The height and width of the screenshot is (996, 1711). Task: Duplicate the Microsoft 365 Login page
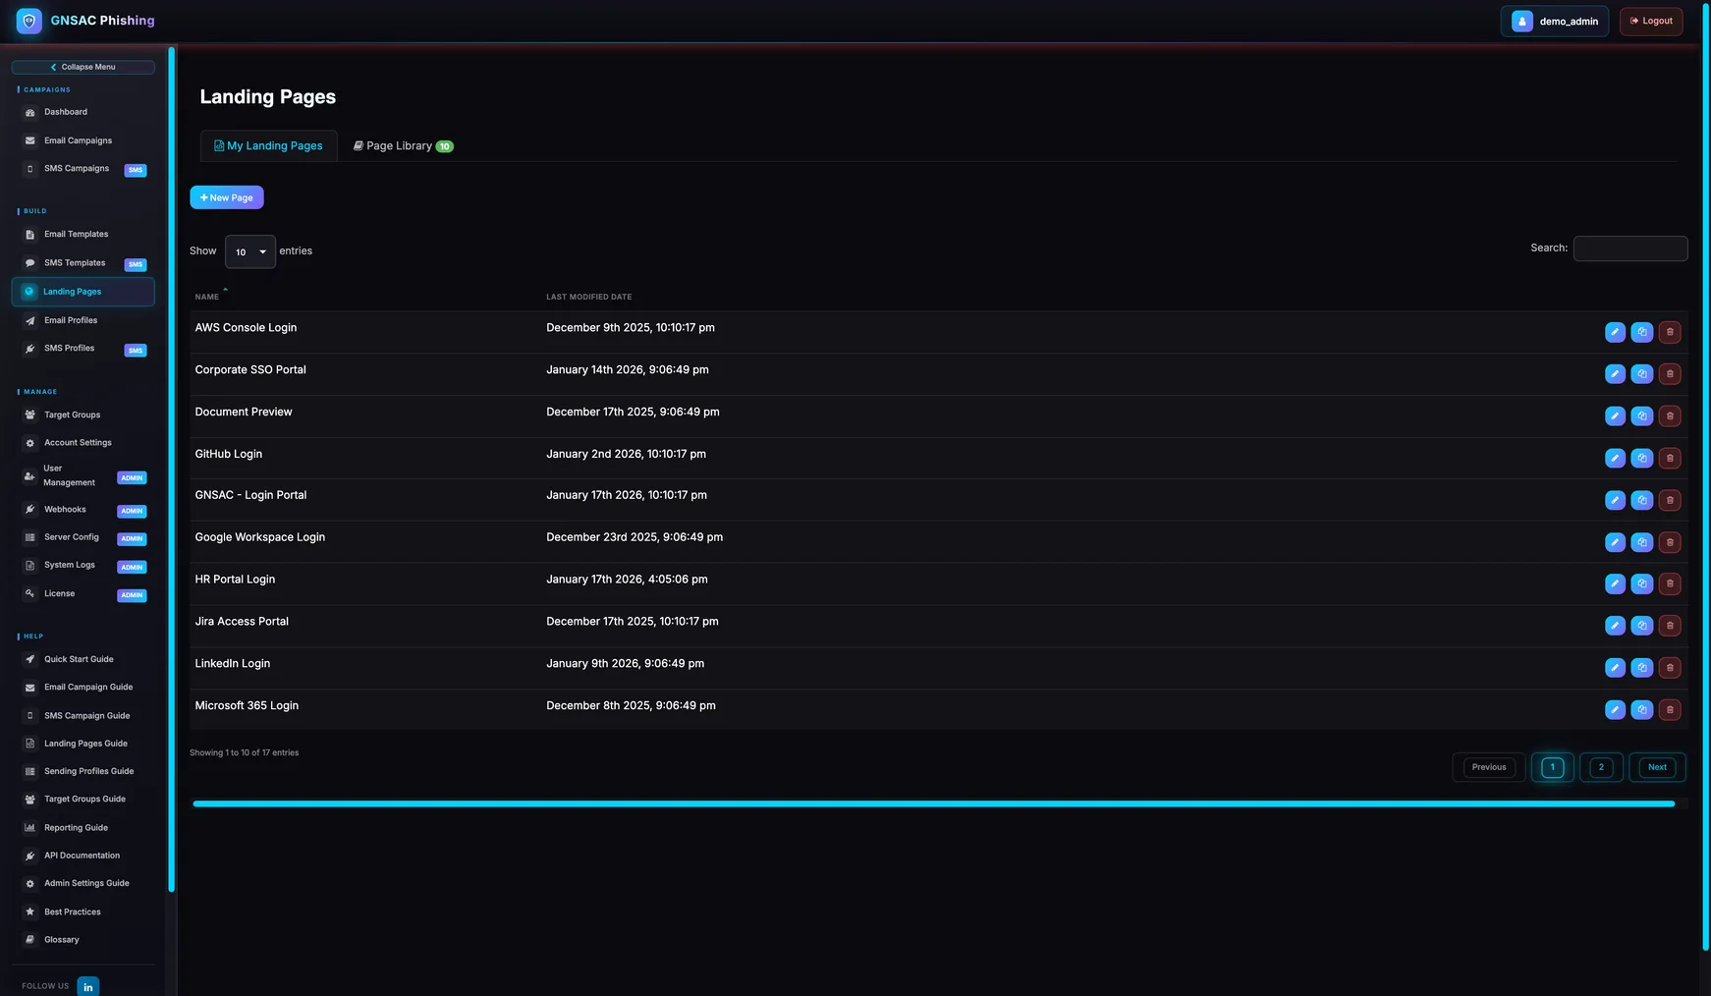[1642, 710]
